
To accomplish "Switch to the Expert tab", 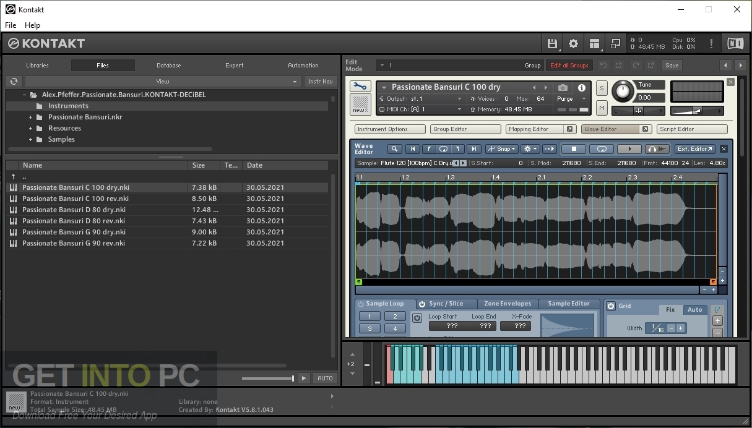I will click(x=235, y=65).
